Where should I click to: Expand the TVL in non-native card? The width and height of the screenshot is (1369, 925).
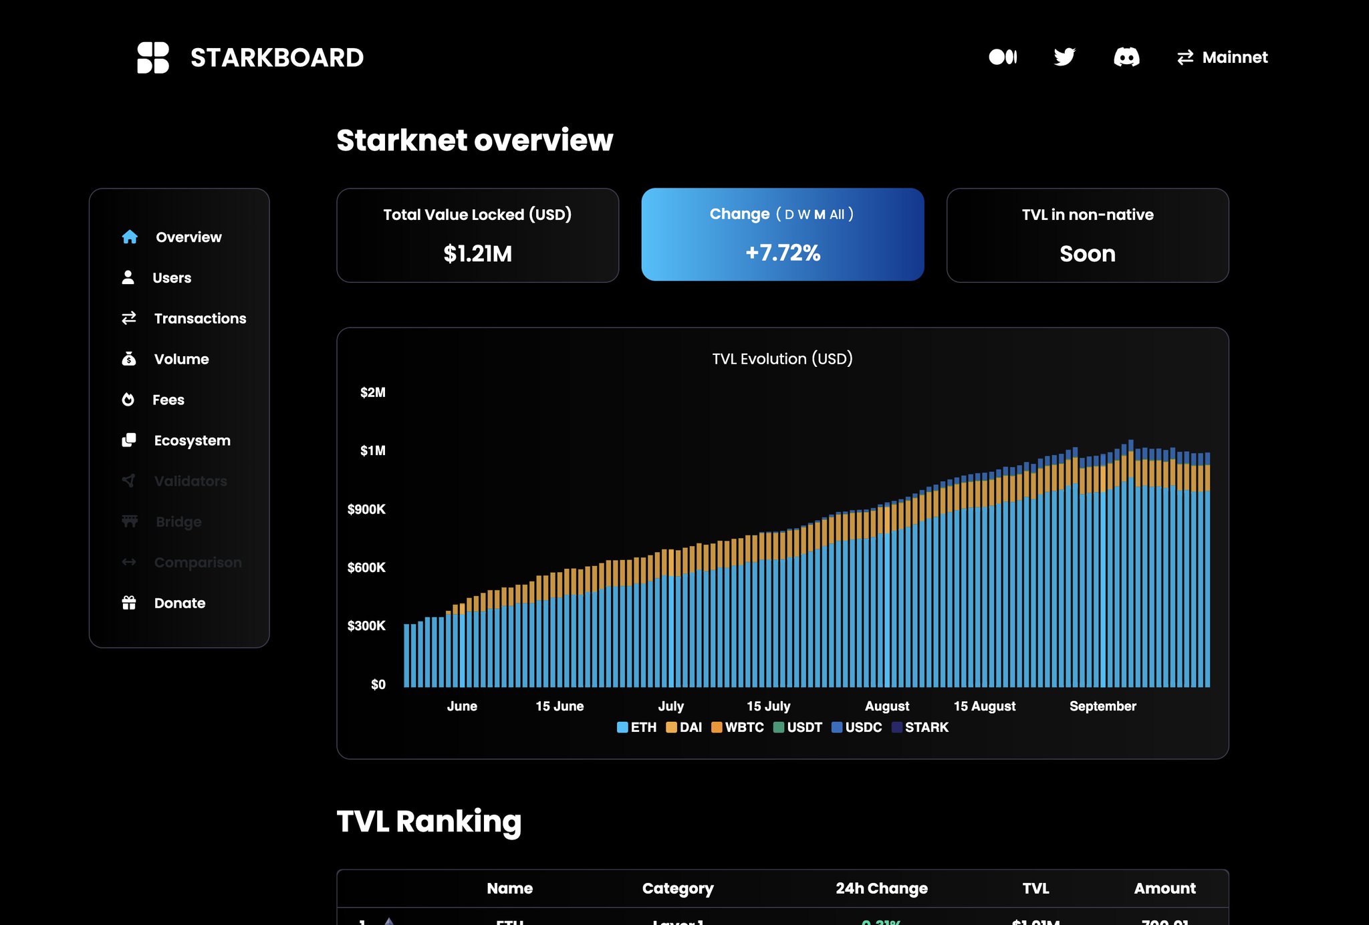[x=1087, y=235]
